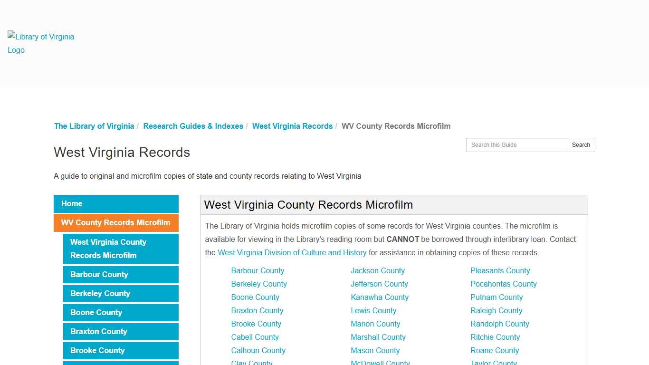Open Research Guides & Indexes breadcrumb
The image size is (649, 365).
pos(193,126)
